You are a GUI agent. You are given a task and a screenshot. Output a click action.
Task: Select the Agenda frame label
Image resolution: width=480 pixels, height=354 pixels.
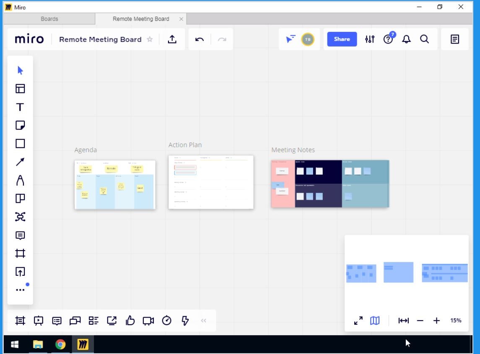(x=86, y=150)
